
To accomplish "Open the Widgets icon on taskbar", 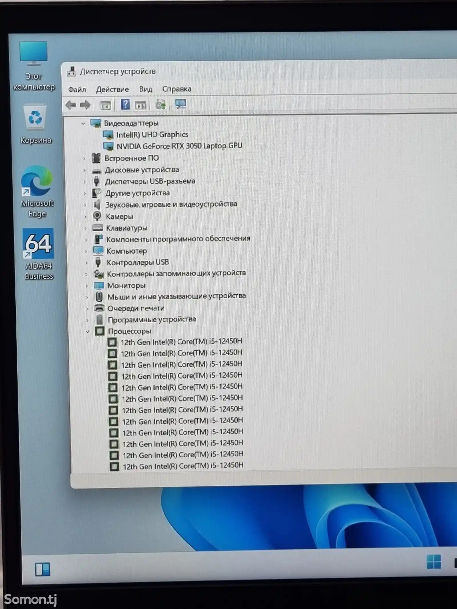I will pyautogui.click(x=42, y=569).
